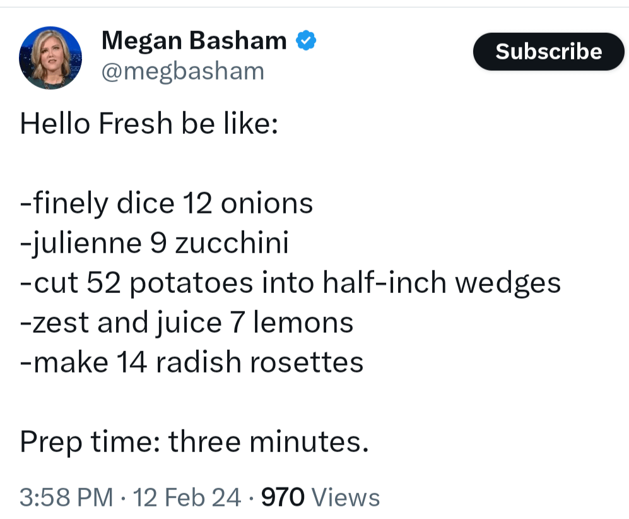
Task: Click the number 52 before potatoes
Action: coord(104,283)
